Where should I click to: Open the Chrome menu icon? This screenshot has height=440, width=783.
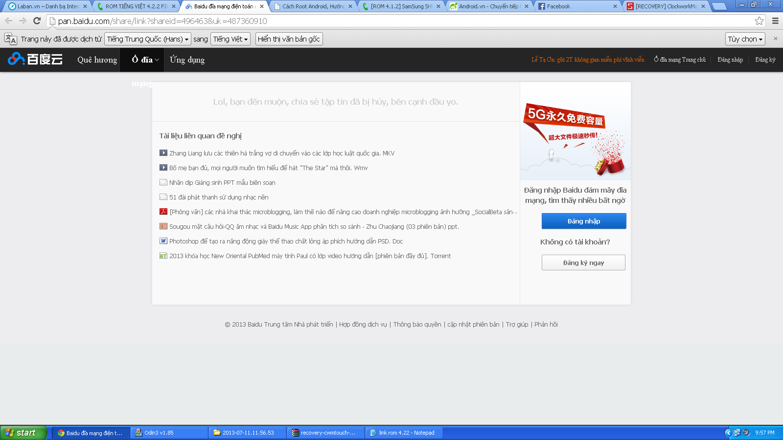(775, 21)
